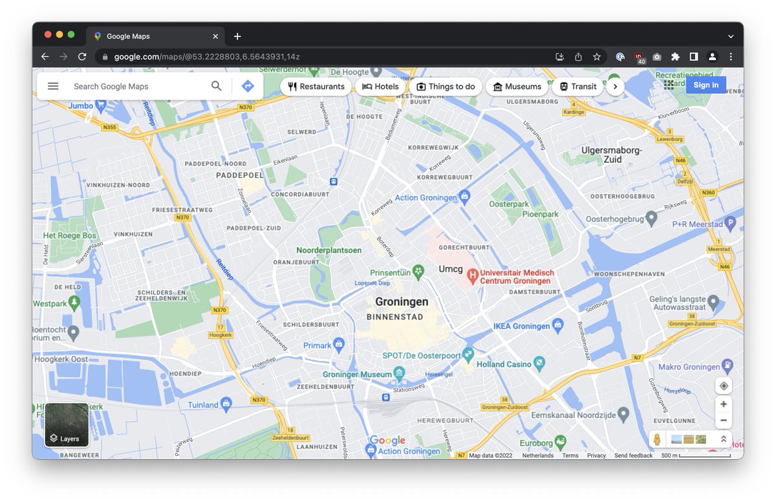This screenshot has height=502, width=776.
Task: Toggle the satellite Layers view thumbnail
Action: (67, 425)
